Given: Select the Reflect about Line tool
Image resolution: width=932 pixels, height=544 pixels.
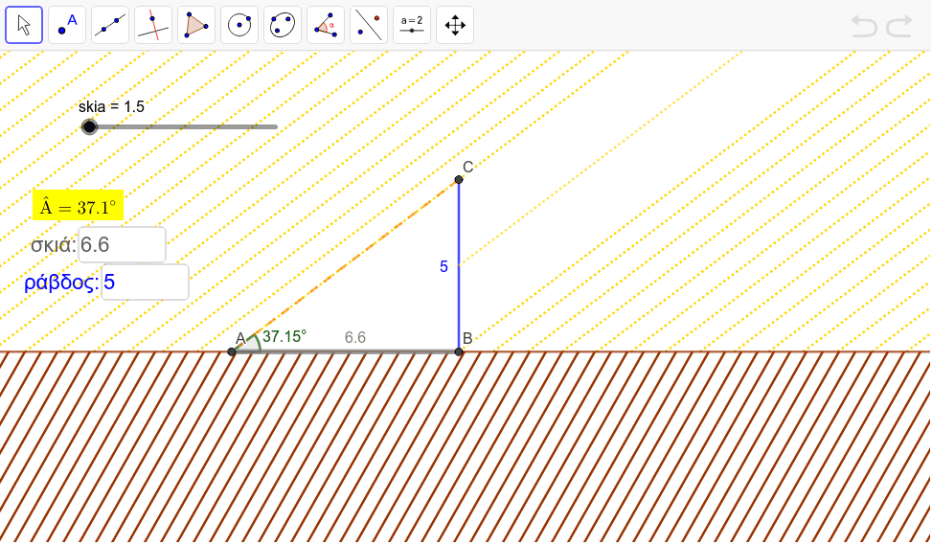Looking at the screenshot, I should (x=369, y=25).
